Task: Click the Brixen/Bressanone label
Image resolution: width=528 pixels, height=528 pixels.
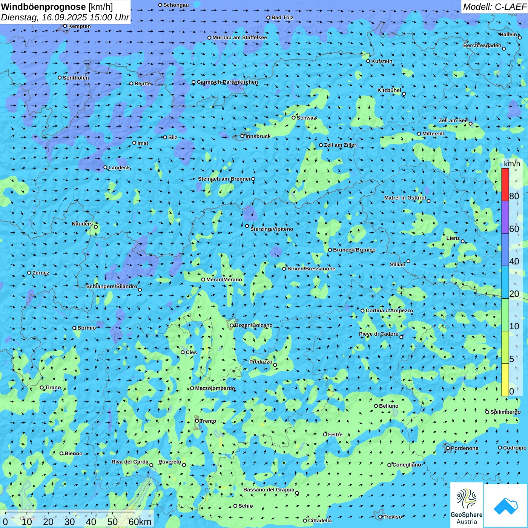Action: tap(311, 269)
